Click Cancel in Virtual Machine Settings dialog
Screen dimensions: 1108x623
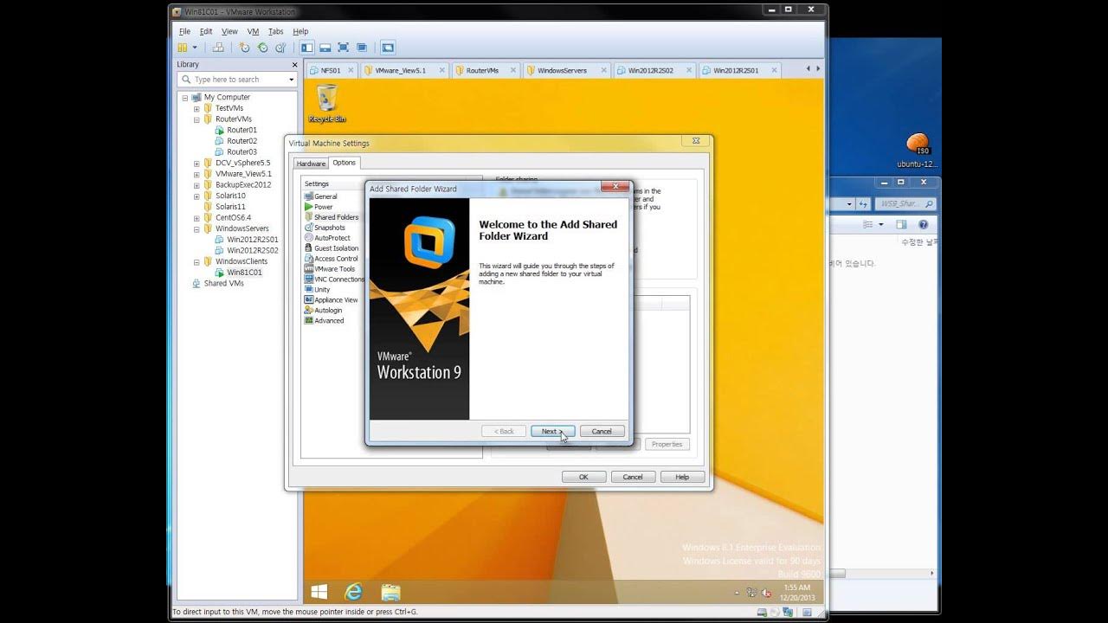point(633,477)
